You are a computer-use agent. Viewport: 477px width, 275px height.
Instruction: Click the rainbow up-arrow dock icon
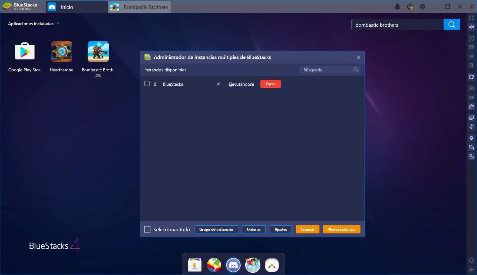(x=272, y=265)
